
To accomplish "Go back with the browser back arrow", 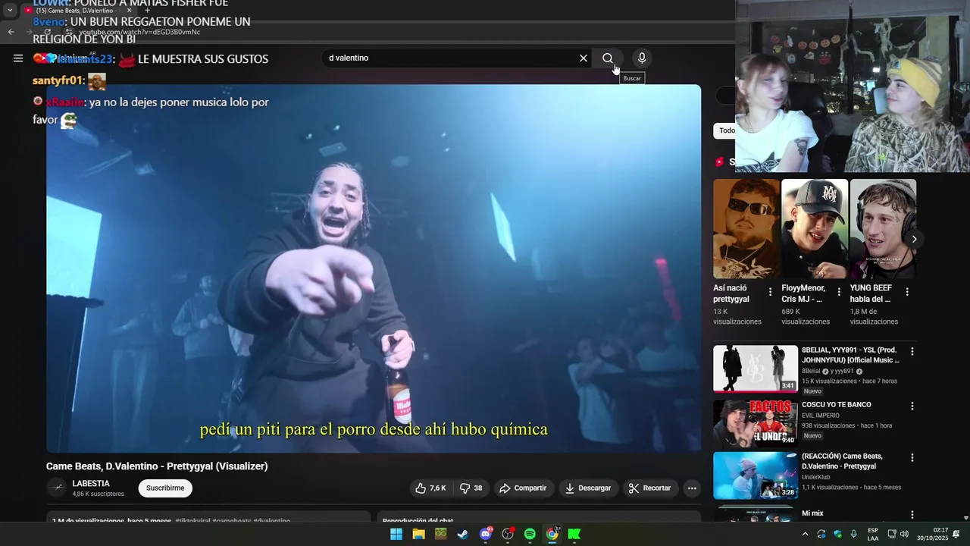I will (x=11, y=32).
